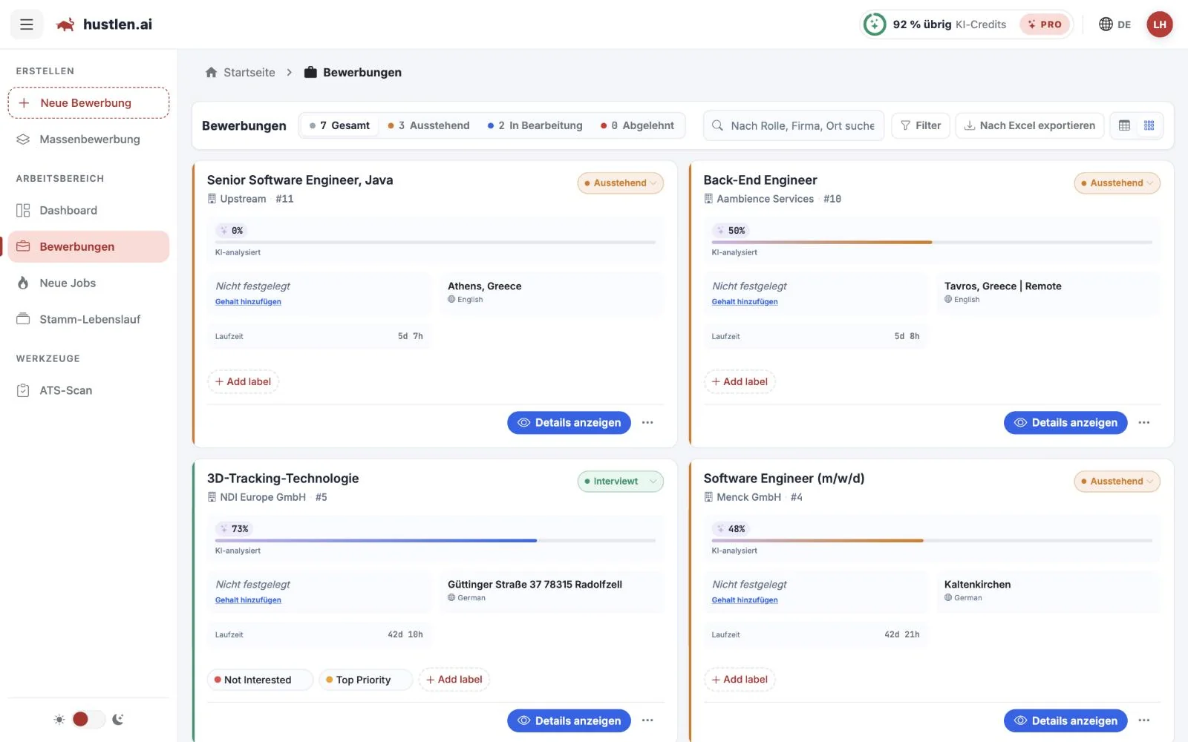Image resolution: width=1188 pixels, height=742 pixels.
Task: Click the hustlen.ai logo
Action: 104,24
